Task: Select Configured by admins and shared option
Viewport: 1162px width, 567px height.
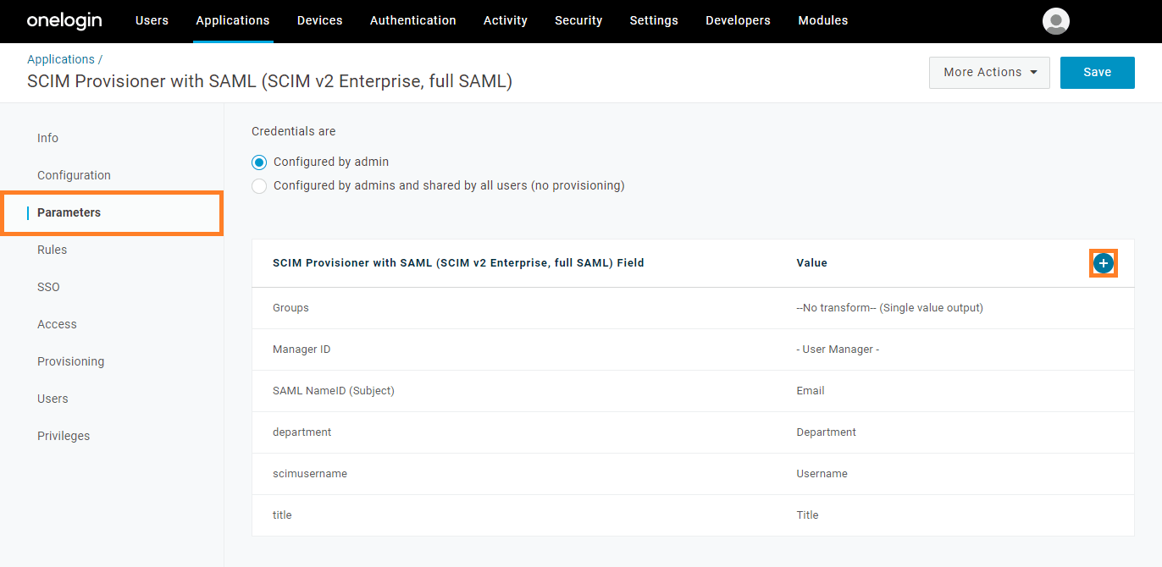Action: [x=259, y=186]
